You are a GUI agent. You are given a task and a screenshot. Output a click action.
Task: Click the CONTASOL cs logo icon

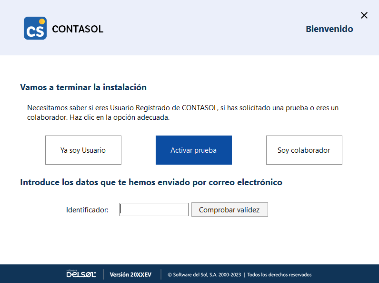(35, 28)
